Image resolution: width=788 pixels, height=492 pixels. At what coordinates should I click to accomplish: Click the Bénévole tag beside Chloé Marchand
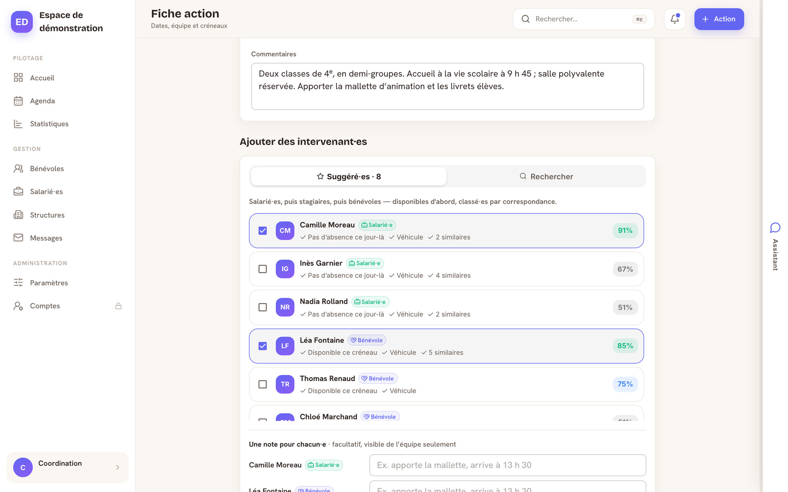coord(380,416)
